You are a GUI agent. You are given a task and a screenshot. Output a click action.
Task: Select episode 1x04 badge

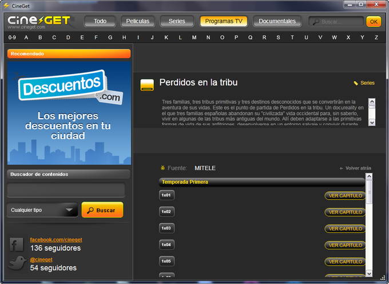(166, 244)
